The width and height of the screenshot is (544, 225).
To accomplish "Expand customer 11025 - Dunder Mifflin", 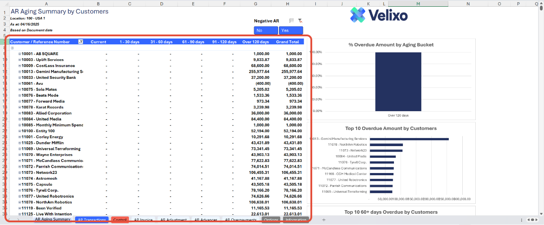I will click(20, 143).
